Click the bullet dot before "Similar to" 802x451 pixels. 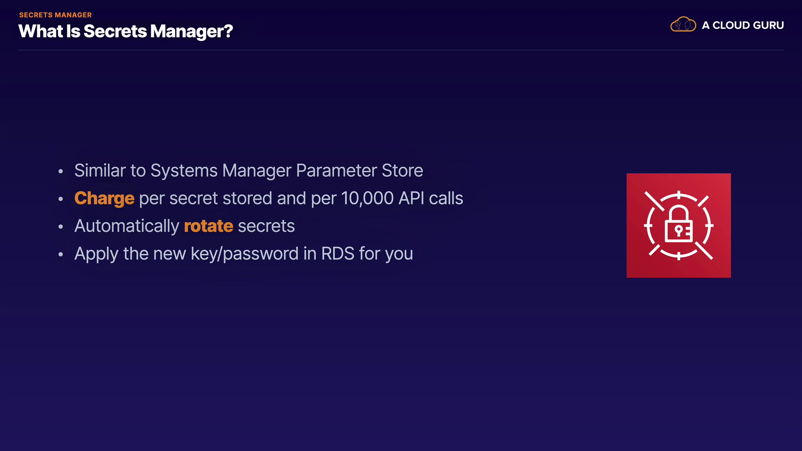[61, 171]
